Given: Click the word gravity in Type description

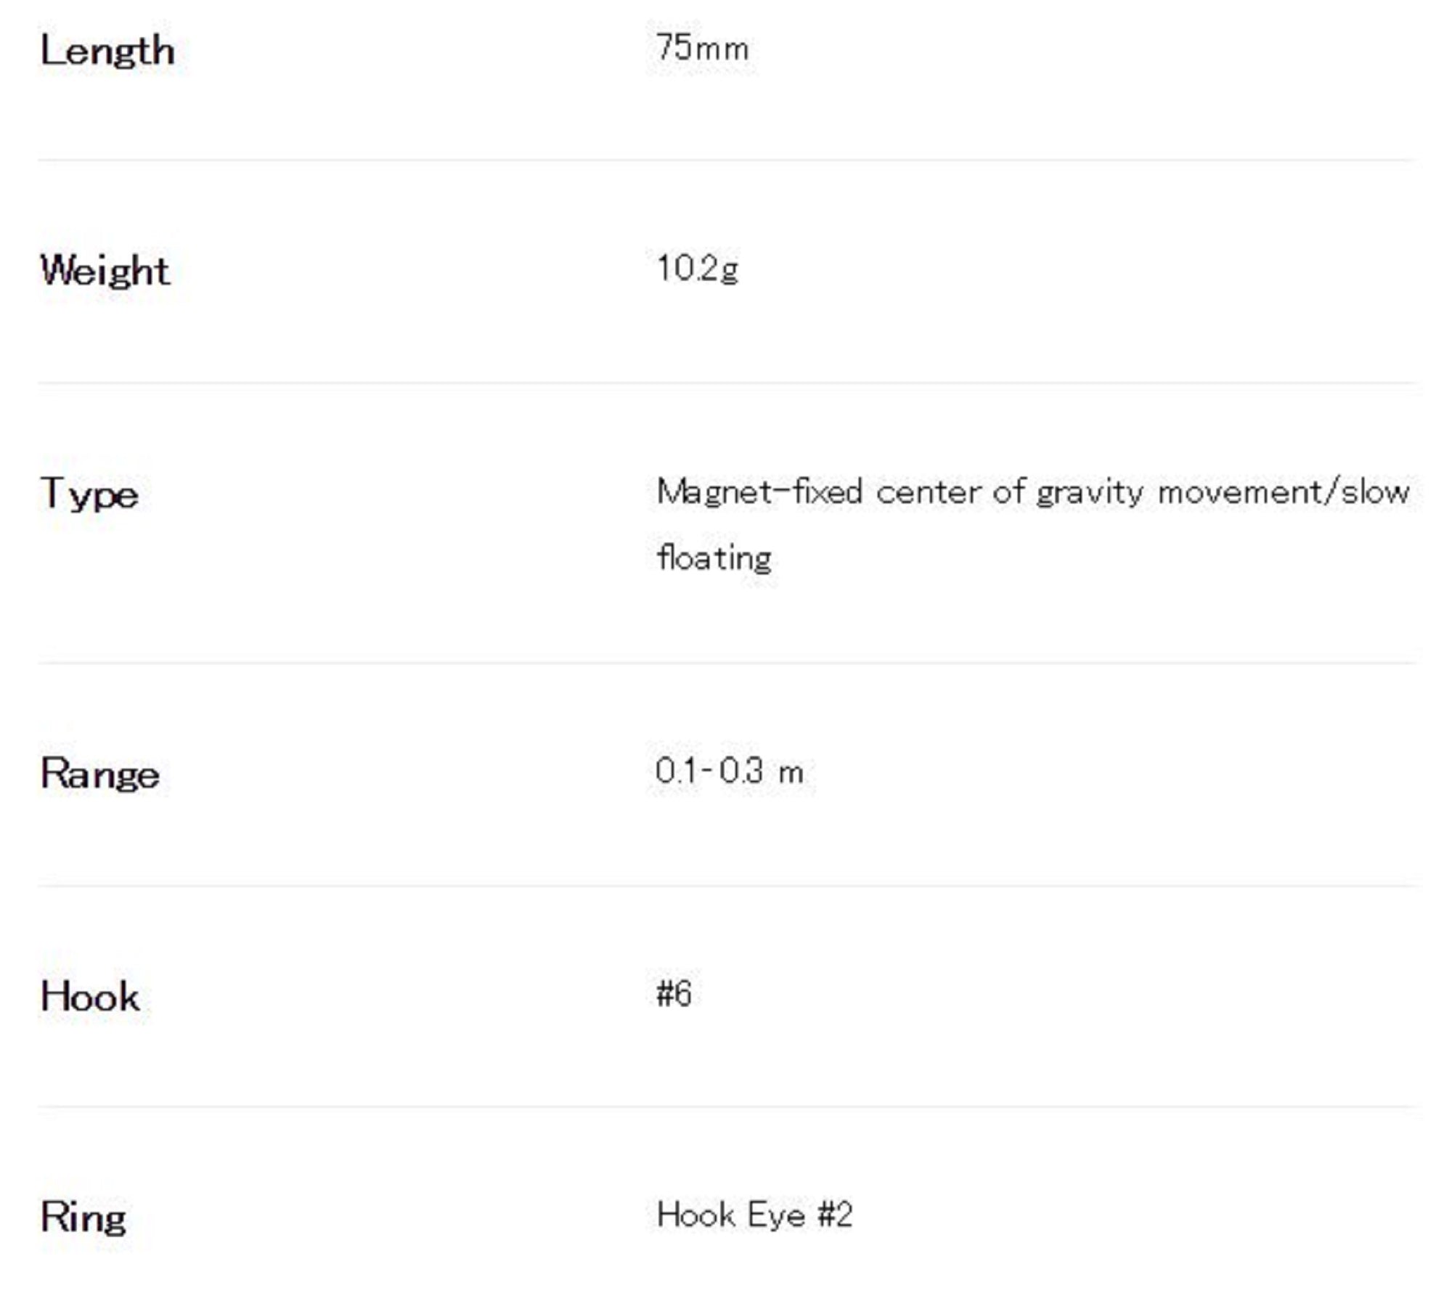Looking at the screenshot, I should coord(1090,494).
